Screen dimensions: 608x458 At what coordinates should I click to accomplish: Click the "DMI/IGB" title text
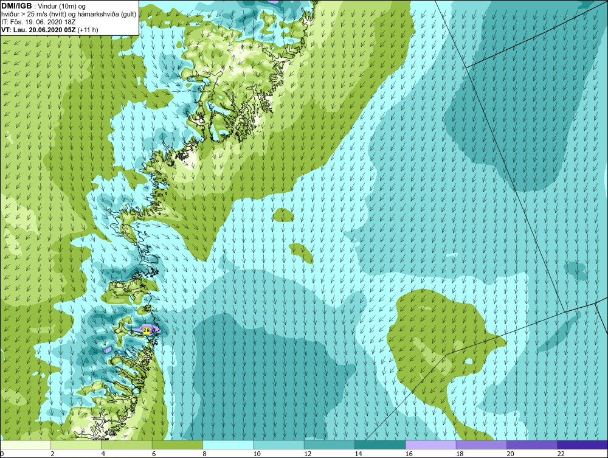pyautogui.click(x=16, y=6)
